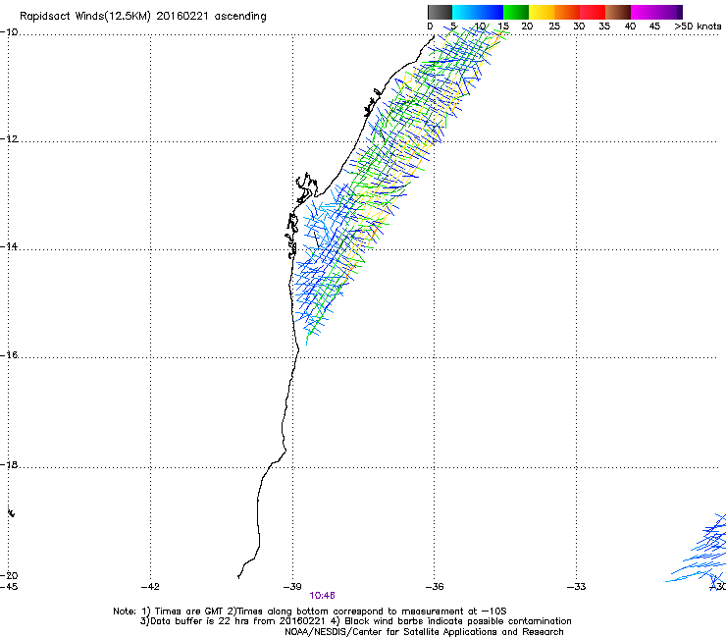Click the purple '10:46' pass time label
The width and height of the screenshot is (726, 638).
[322, 596]
